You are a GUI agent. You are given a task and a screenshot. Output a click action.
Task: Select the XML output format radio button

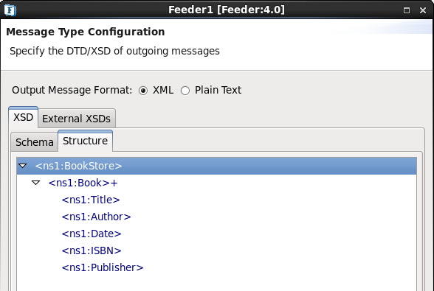tap(143, 91)
